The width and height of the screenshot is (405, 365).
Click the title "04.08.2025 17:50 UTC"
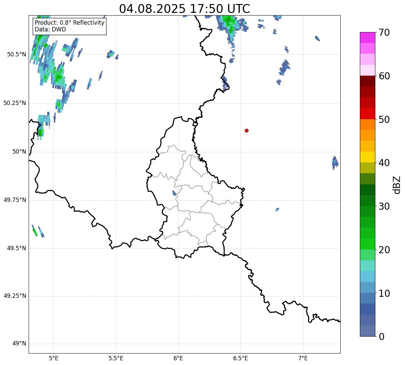(185, 8)
